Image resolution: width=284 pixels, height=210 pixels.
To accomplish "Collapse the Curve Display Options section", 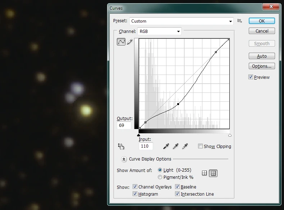I will point(124,159).
